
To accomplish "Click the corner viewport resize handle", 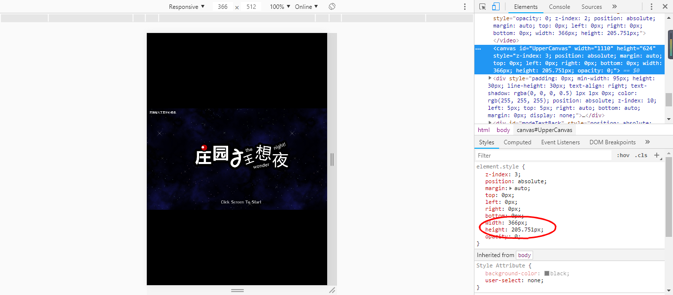I will 332,291.
